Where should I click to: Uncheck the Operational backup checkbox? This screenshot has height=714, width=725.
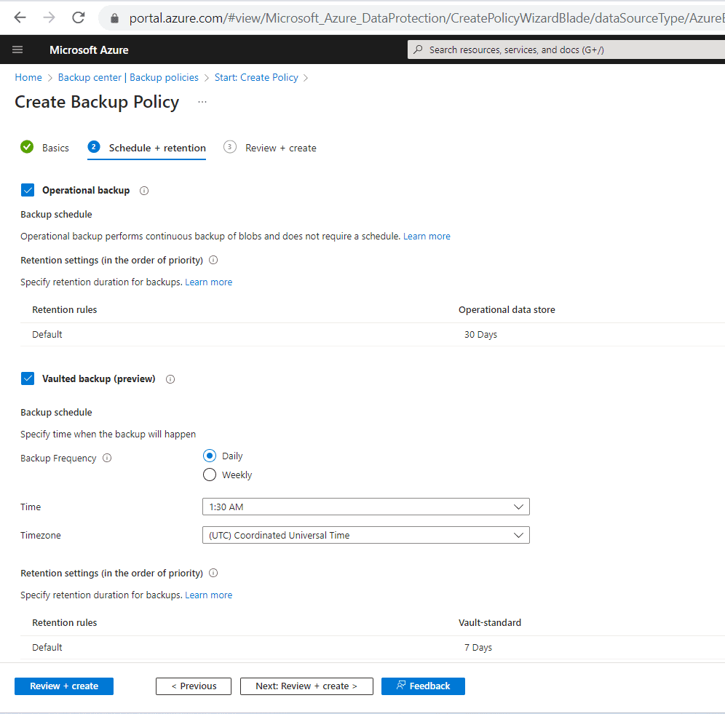[28, 190]
